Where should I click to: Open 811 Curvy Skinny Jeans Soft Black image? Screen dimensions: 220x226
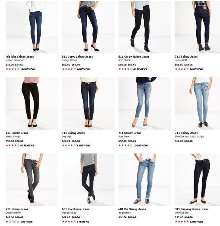click(x=145, y=27)
